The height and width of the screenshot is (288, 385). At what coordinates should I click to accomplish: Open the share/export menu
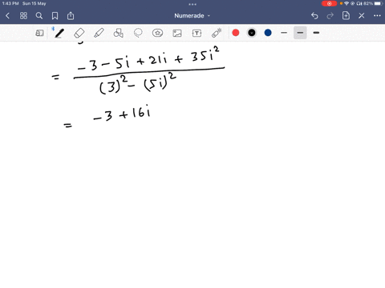(71, 16)
